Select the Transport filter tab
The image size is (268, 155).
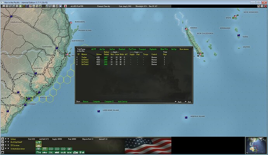point(142,49)
